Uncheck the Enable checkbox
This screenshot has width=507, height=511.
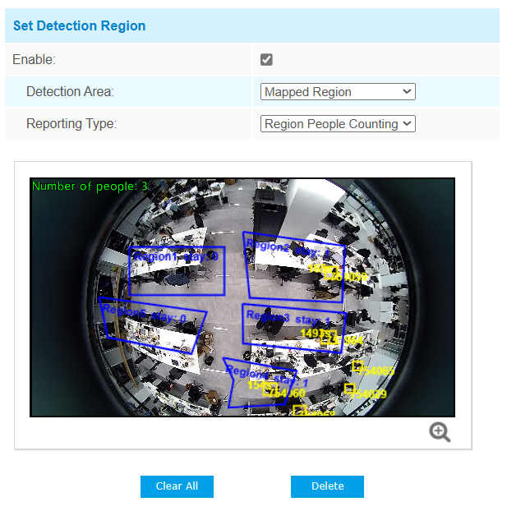(x=266, y=60)
